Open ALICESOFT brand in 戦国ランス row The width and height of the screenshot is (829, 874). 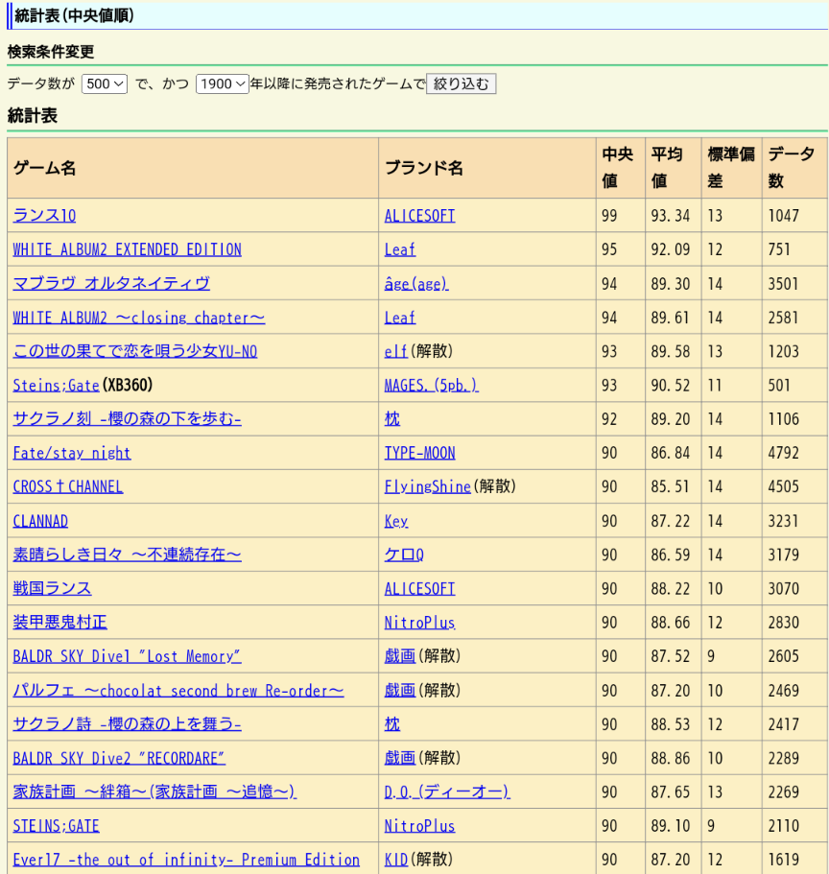pos(420,589)
